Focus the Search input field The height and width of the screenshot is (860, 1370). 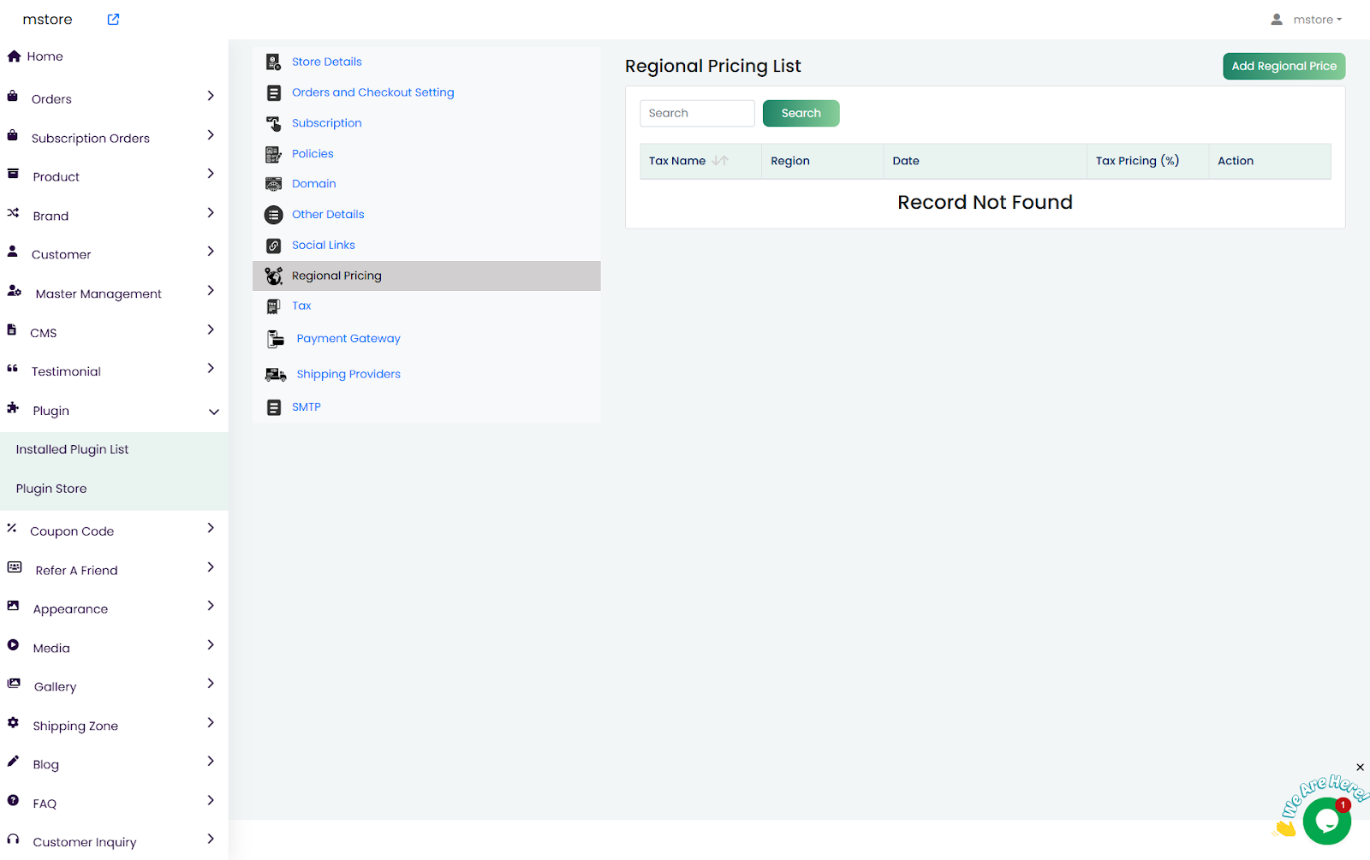pyautogui.click(x=697, y=113)
